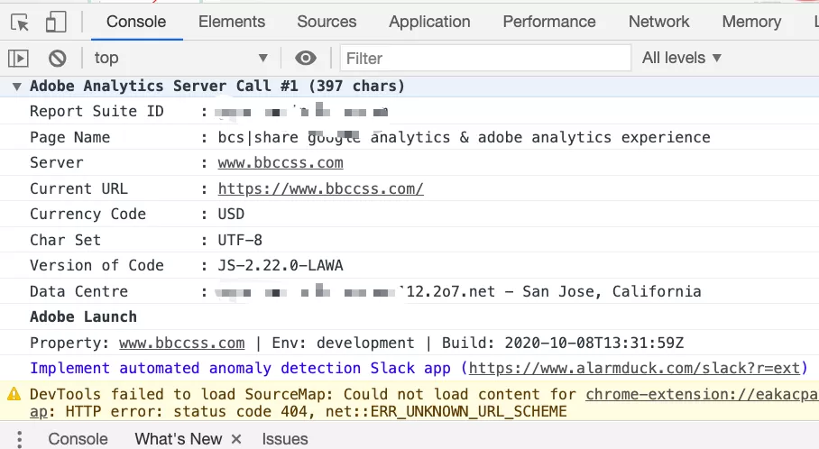The width and height of the screenshot is (819, 449).
Task: Show the console sidebar icon
Action: tap(18, 58)
